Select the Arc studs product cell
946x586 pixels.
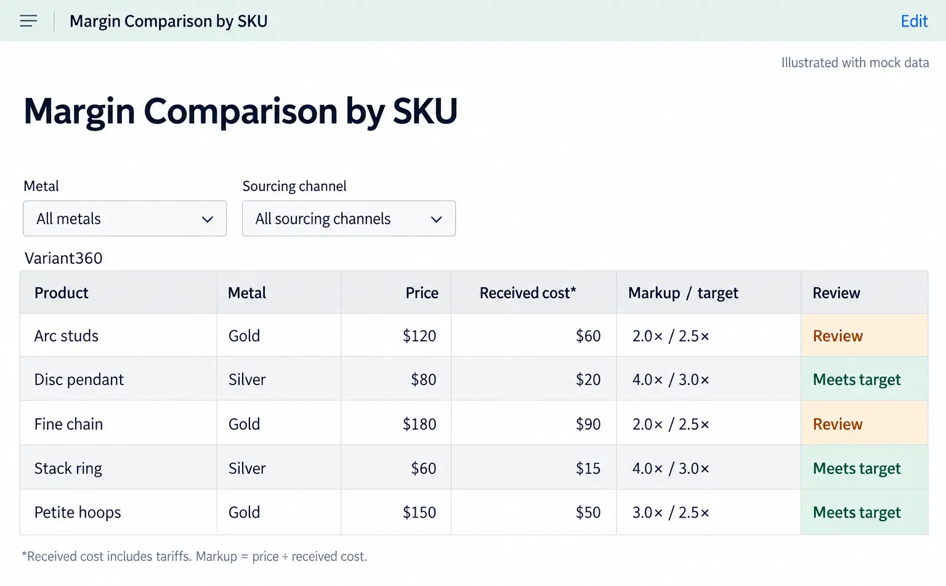click(x=118, y=336)
